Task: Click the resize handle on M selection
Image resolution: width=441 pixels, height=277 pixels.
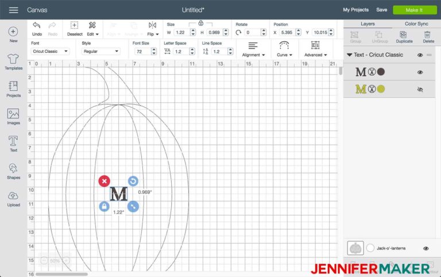Action: tap(133, 206)
